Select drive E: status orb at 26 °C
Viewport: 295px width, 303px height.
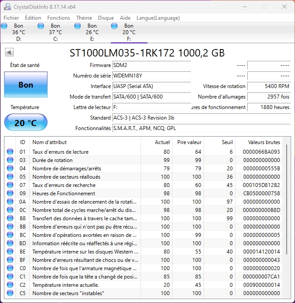(x=78, y=26)
